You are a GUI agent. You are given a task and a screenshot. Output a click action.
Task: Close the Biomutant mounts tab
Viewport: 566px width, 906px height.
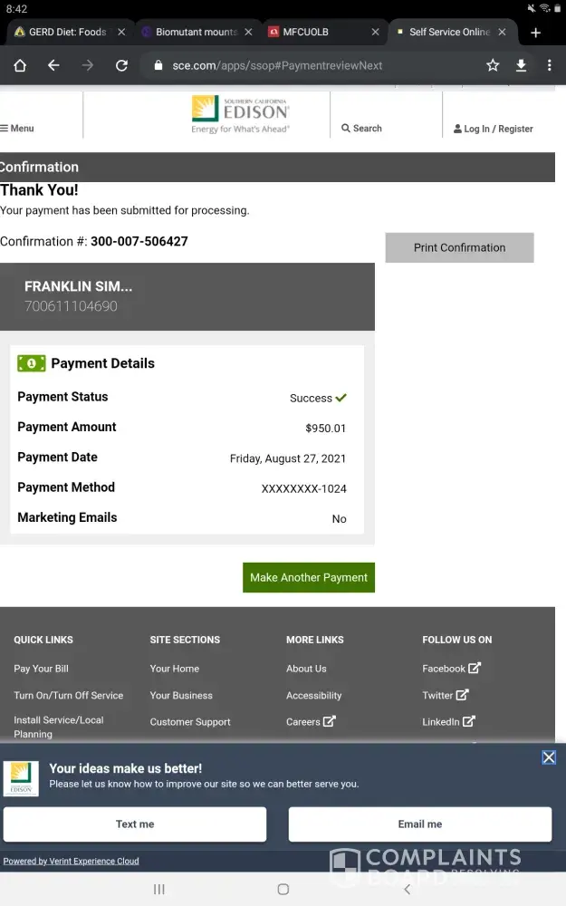pyautogui.click(x=248, y=32)
